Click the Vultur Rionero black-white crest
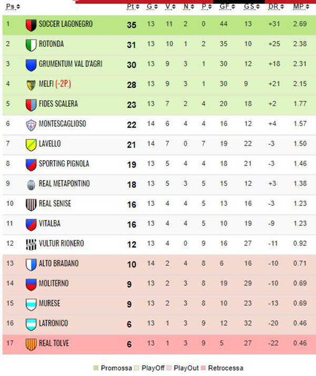The image size is (316, 376). coord(31,244)
